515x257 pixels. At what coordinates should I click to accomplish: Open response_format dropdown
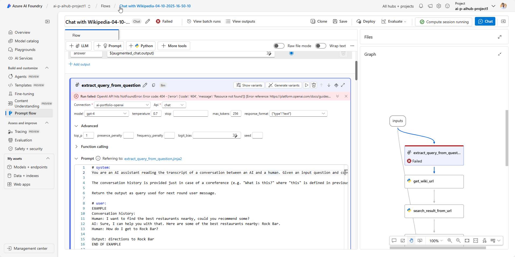[298, 114]
